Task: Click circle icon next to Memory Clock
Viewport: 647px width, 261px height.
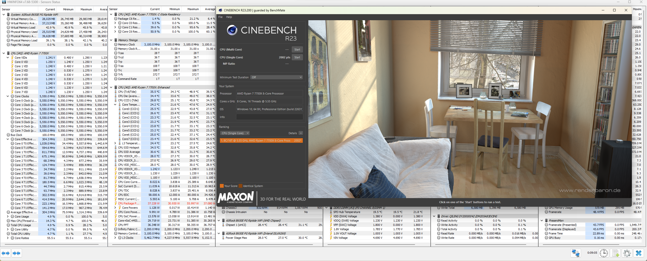Action: [x=116, y=44]
